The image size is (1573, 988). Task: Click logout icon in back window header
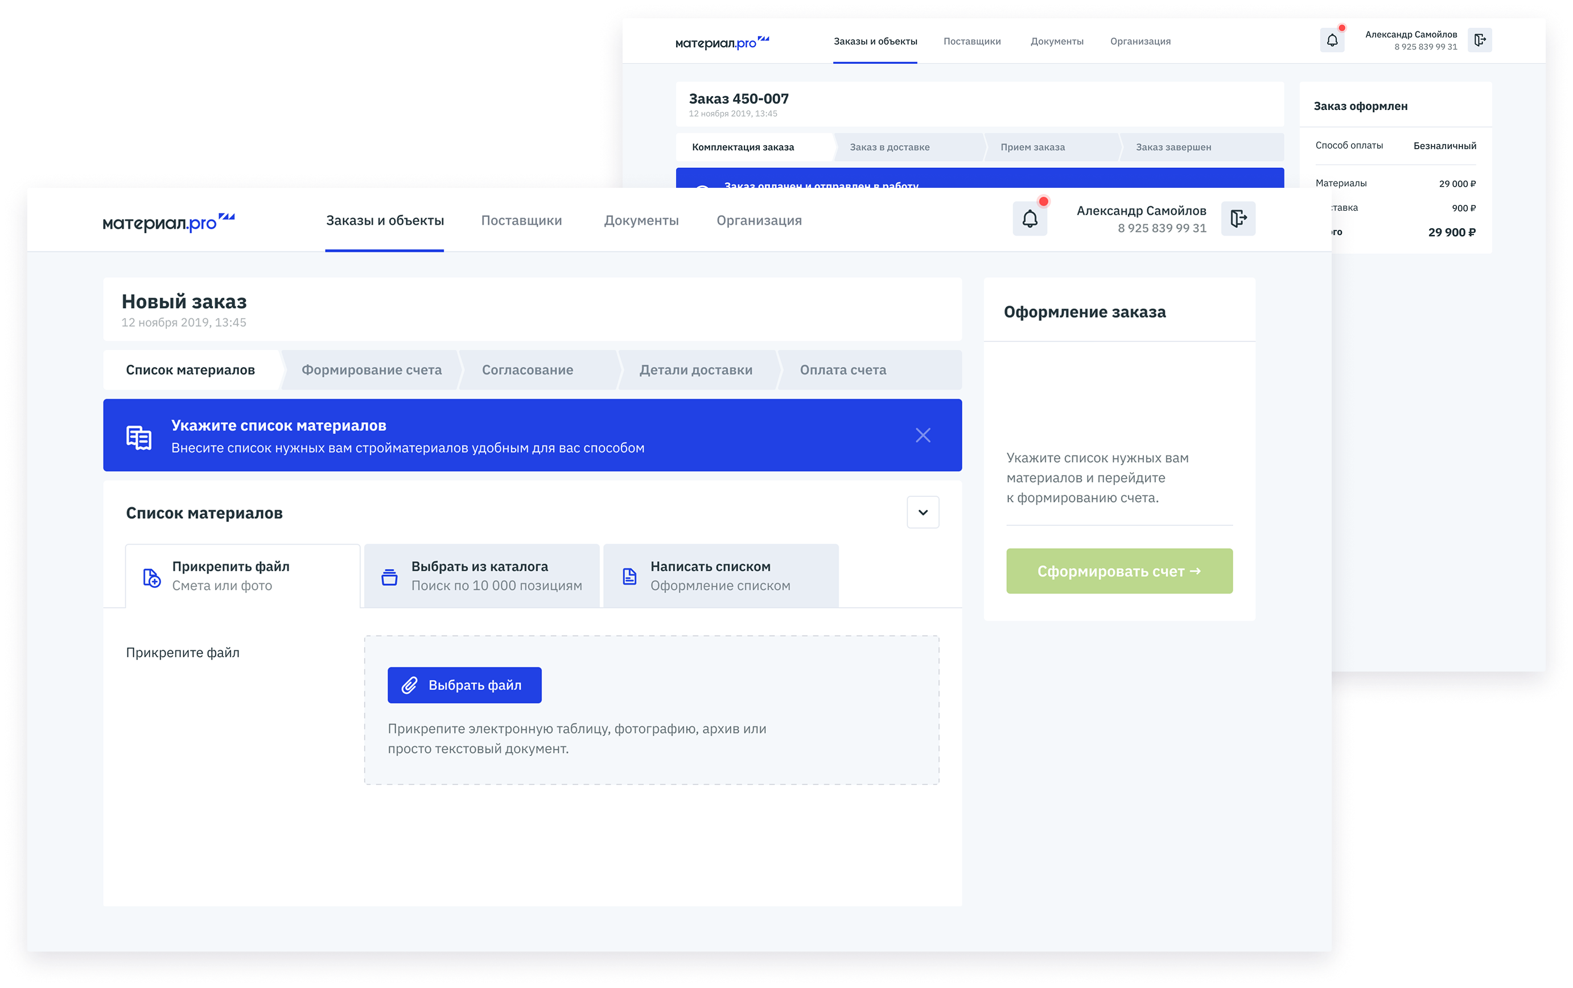[1480, 40]
